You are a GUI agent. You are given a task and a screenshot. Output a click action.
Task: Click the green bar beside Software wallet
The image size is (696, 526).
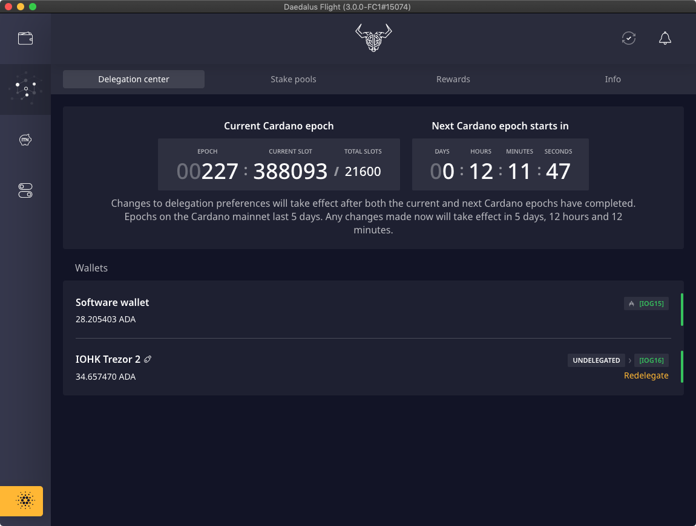(682, 310)
